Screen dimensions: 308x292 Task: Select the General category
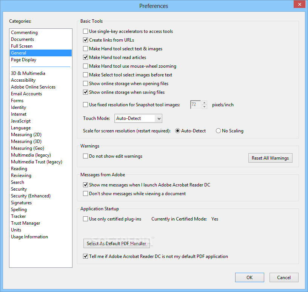tap(41, 53)
